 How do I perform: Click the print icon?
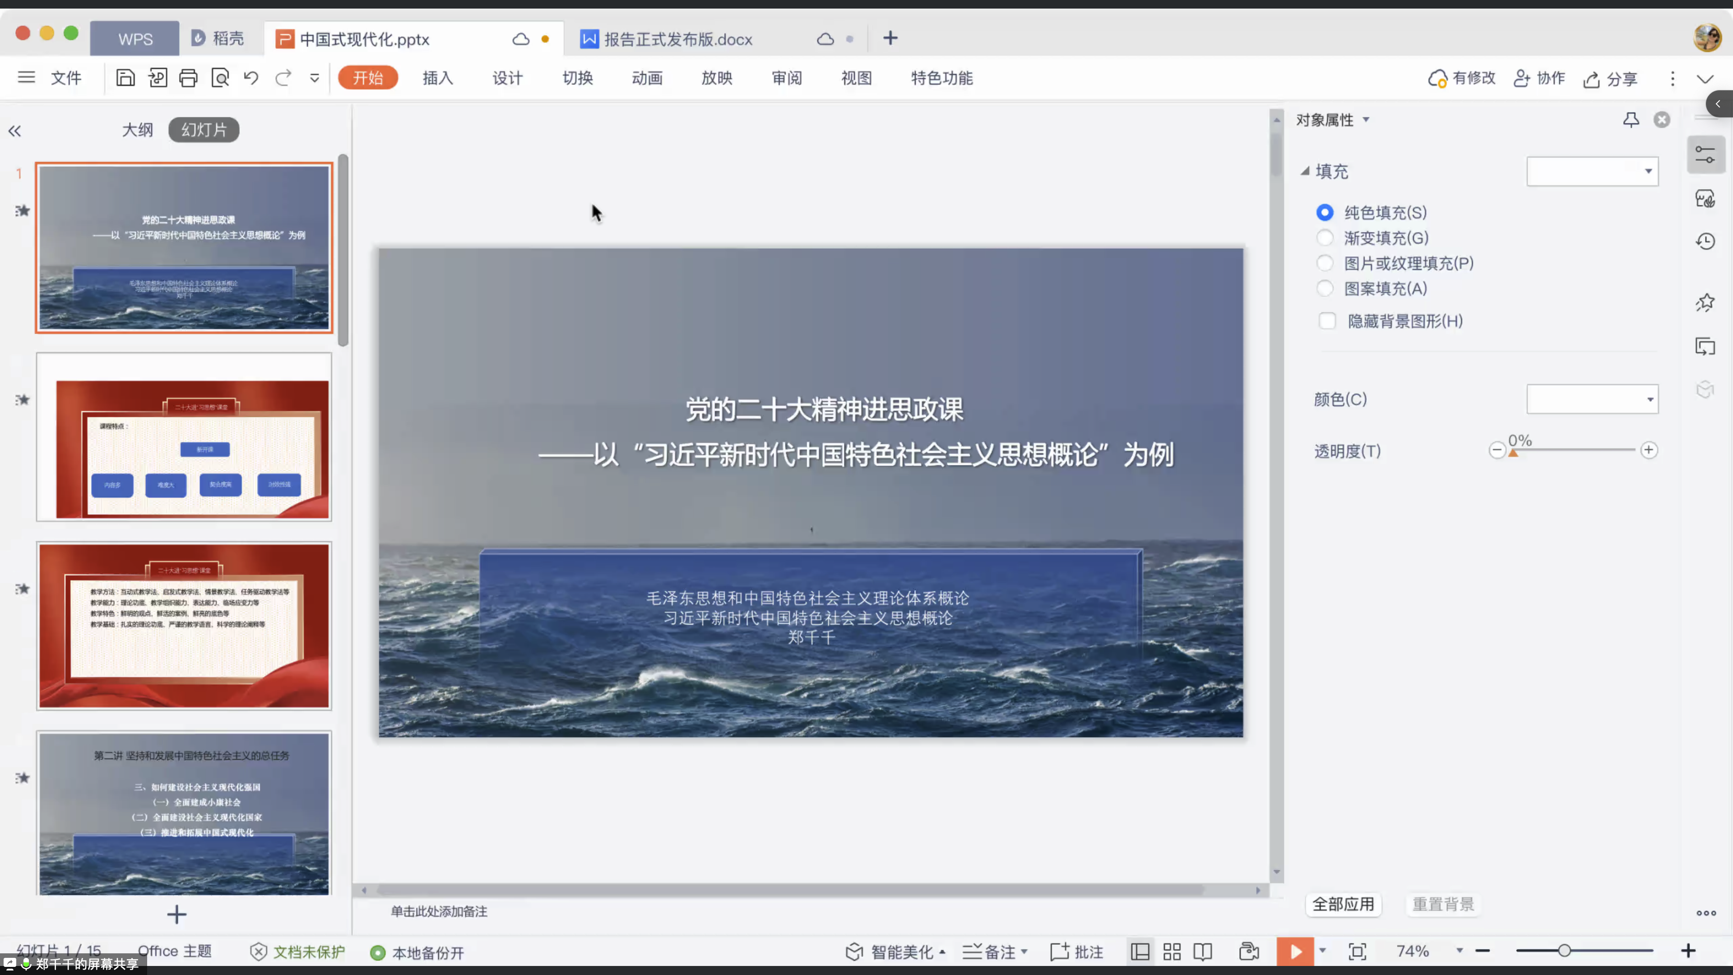(188, 78)
